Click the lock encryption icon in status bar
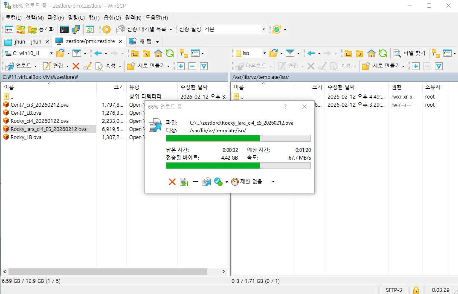Image resolution: width=458 pixels, height=294 pixels. (x=416, y=290)
